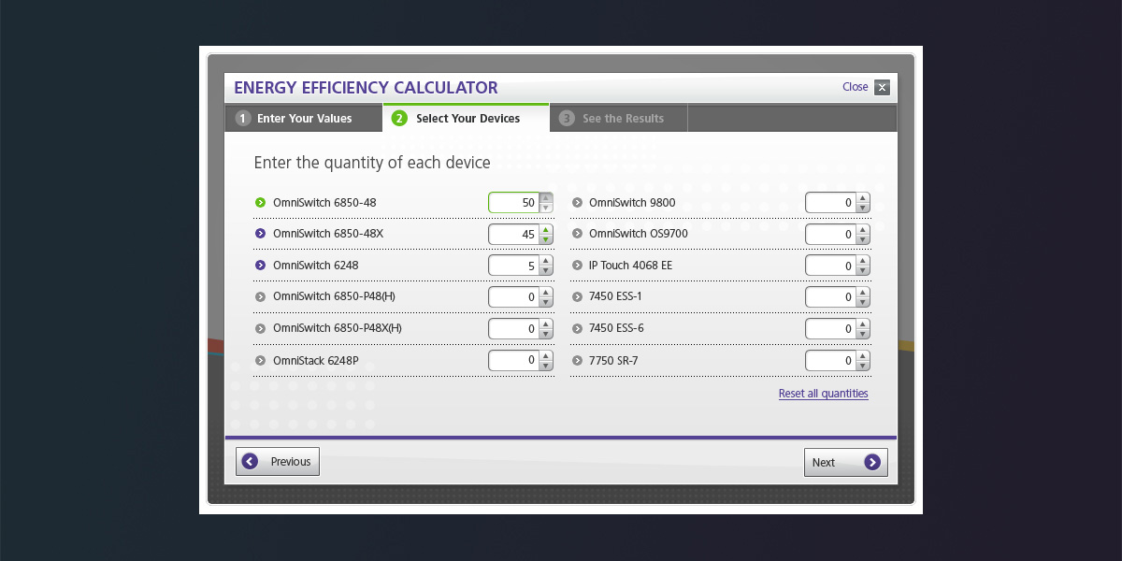Go back with the Previous button
The width and height of the screenshot is (1122, 561).
point(278,462)
